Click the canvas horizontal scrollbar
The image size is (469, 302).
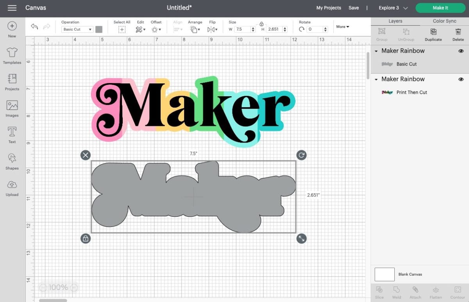(x=53, y=300)
